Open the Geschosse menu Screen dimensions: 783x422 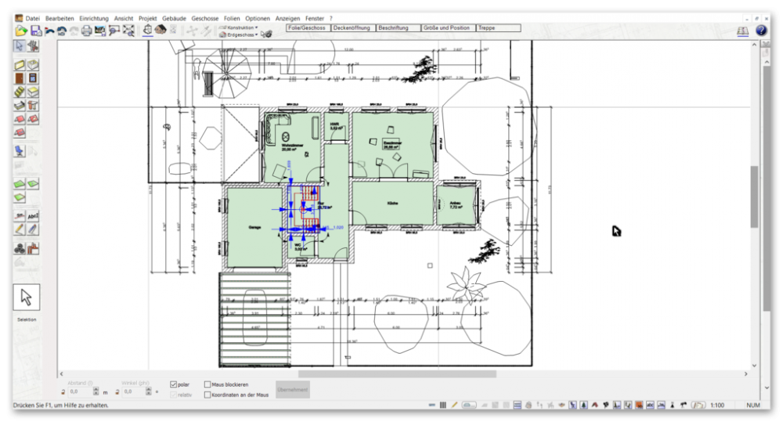pyautogui.click(x=204, y=17)
